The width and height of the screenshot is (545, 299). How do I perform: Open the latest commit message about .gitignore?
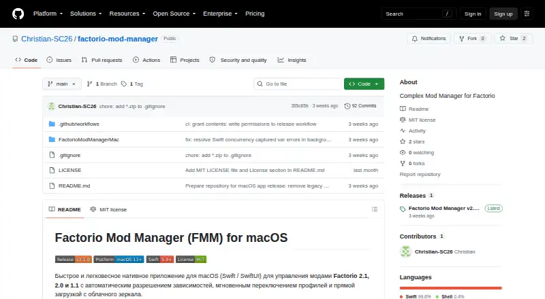[132, 107]
